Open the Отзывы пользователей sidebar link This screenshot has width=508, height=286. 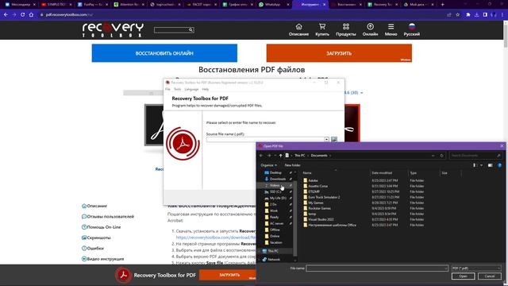click(110, 217)
